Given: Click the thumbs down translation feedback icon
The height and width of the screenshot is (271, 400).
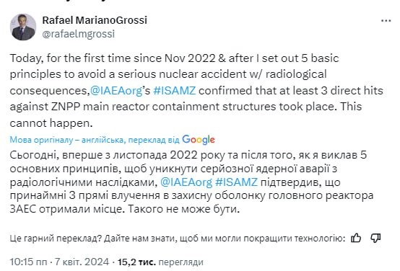Looking at the screenshot, I should point(375,238).
